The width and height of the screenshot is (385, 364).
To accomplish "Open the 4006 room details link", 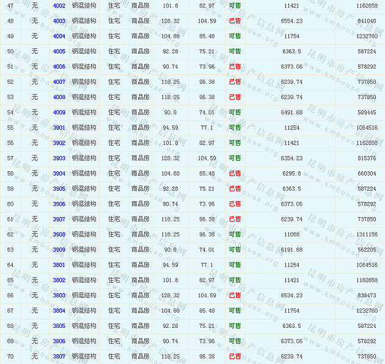I will (x=59, y=67).
